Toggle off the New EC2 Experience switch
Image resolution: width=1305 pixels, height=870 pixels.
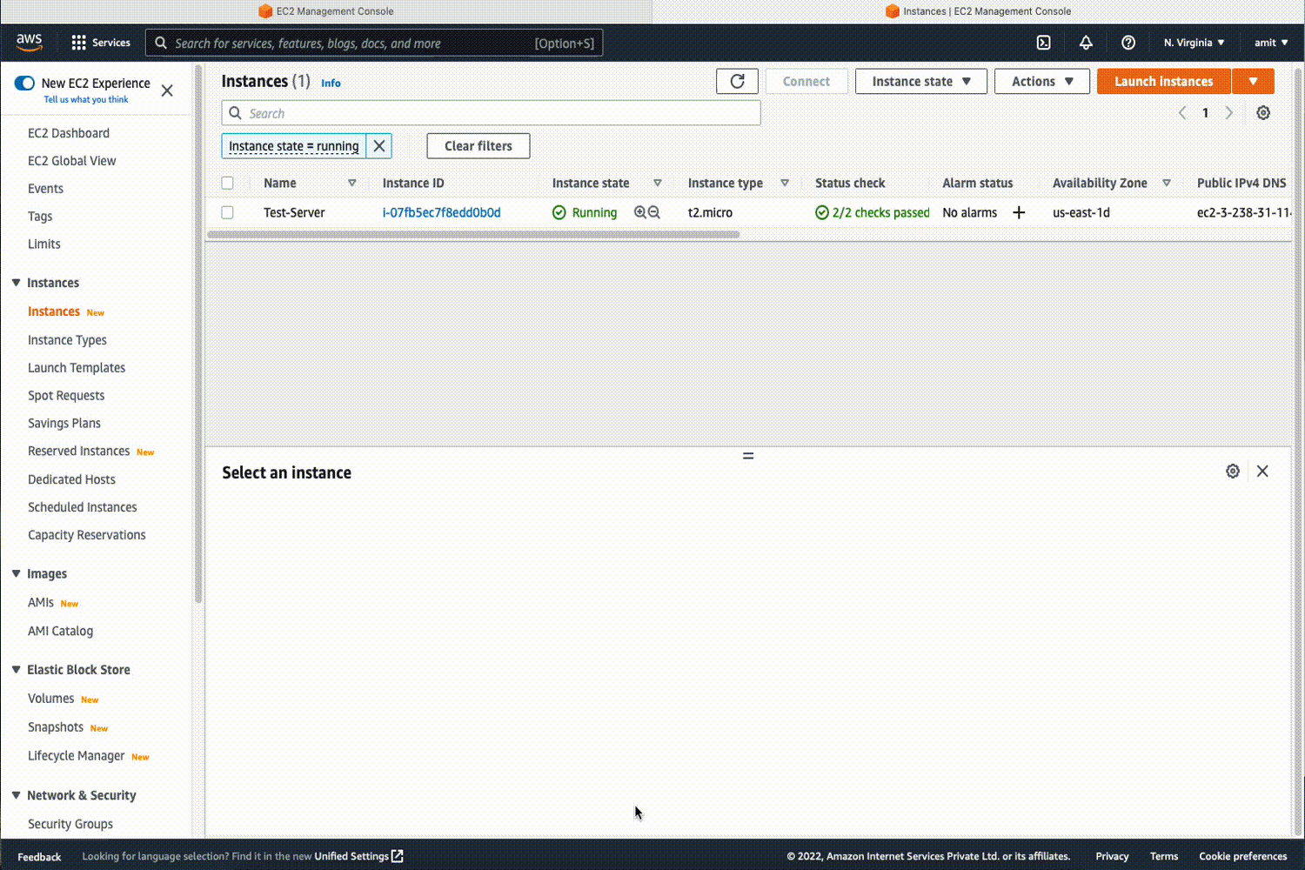tap(24, 83)
